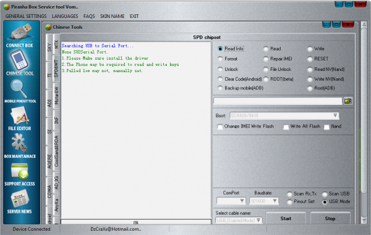Open the Baudrate 921600 dropdown

pyautogui.click(x=264, y=201)
